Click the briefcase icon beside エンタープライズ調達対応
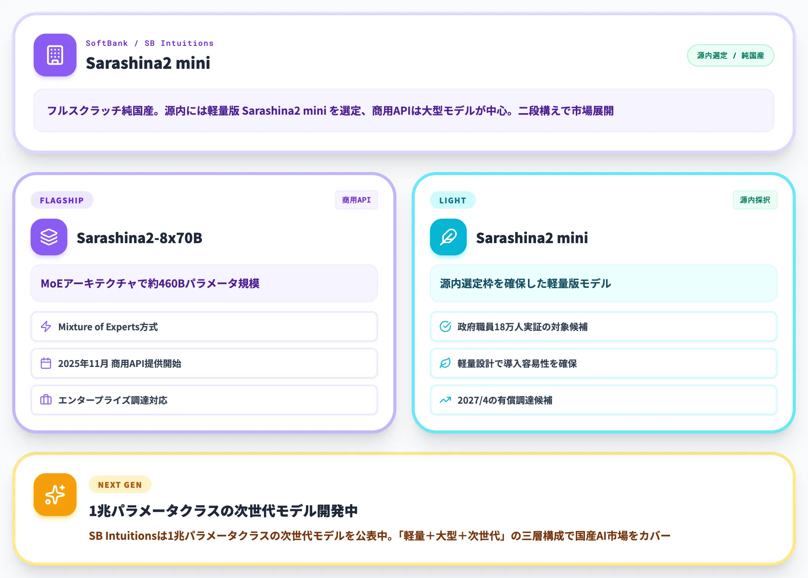This screenshot has width=808, height=578. coord(46,400)
